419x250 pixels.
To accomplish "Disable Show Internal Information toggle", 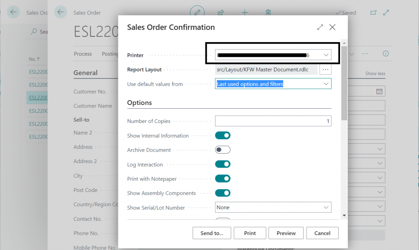I will coord(223,136).
